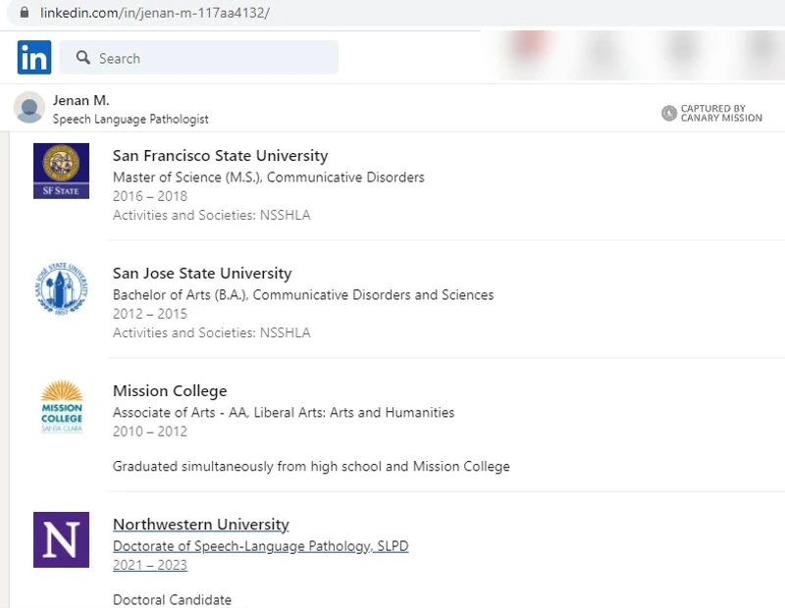Click the Associate of Arts degree line
The height and width of the screenshot is (608, 785).
coord(284,412)
